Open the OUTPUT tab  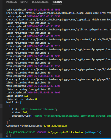click(x=24, y=2)
